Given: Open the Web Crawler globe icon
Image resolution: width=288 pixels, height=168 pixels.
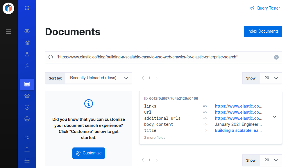Looking at the screenshot, I should [27, 119].
